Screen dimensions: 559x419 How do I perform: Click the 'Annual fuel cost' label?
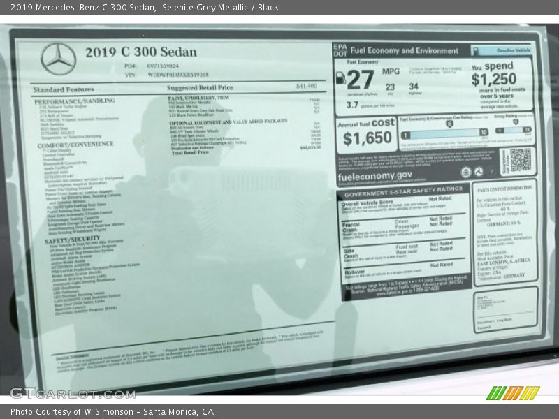pos(366,124)
